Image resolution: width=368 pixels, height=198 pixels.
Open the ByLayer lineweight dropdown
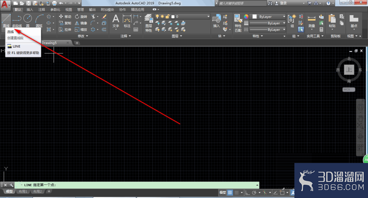[x=268, y=23]
